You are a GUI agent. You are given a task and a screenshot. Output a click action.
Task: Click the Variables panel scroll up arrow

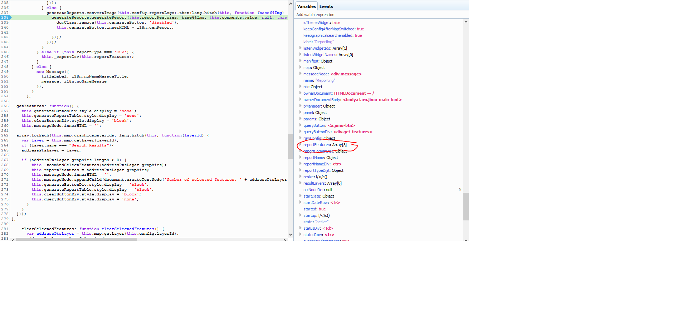[466, 22]
